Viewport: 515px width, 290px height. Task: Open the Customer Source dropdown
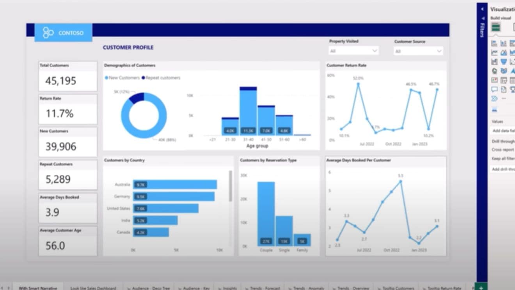click(418, 51)
